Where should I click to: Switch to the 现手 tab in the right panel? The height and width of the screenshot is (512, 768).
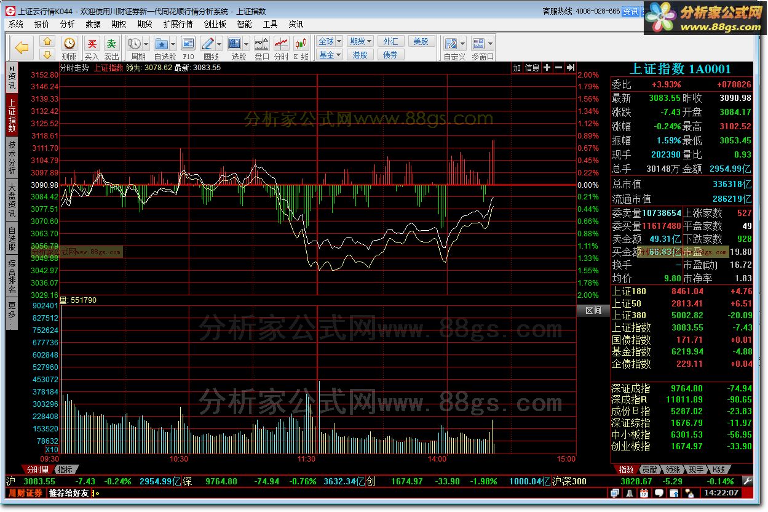695,470
